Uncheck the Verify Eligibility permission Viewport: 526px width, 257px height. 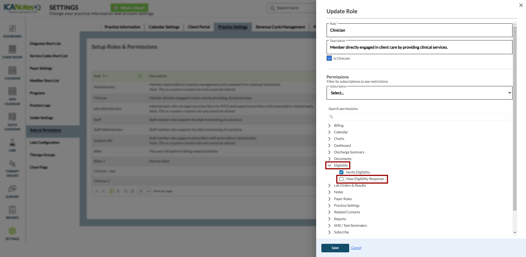tap(341, 172)
